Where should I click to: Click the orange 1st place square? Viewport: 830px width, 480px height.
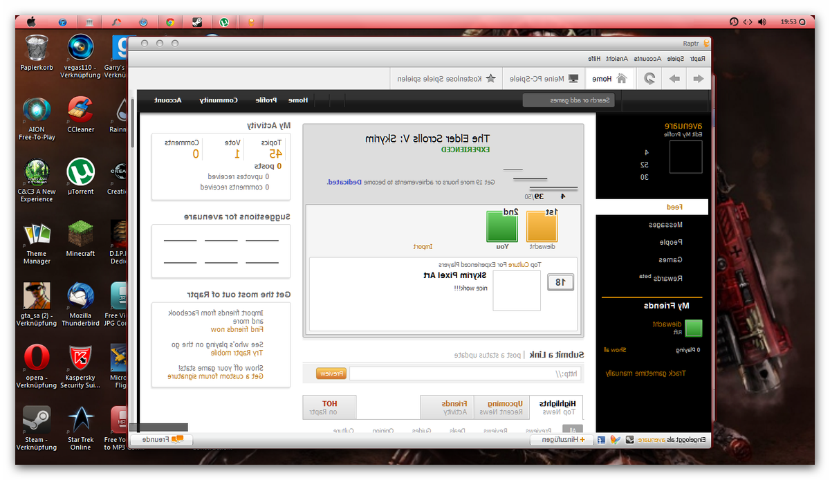[x=543, y=226]
